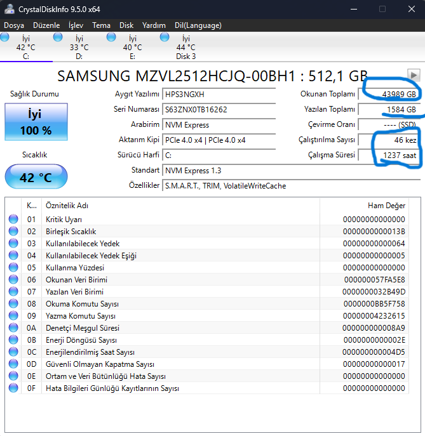Click the 42 °C temperature indicator
This screenshot has width=425, height=436.
click(x=36, y=177)
